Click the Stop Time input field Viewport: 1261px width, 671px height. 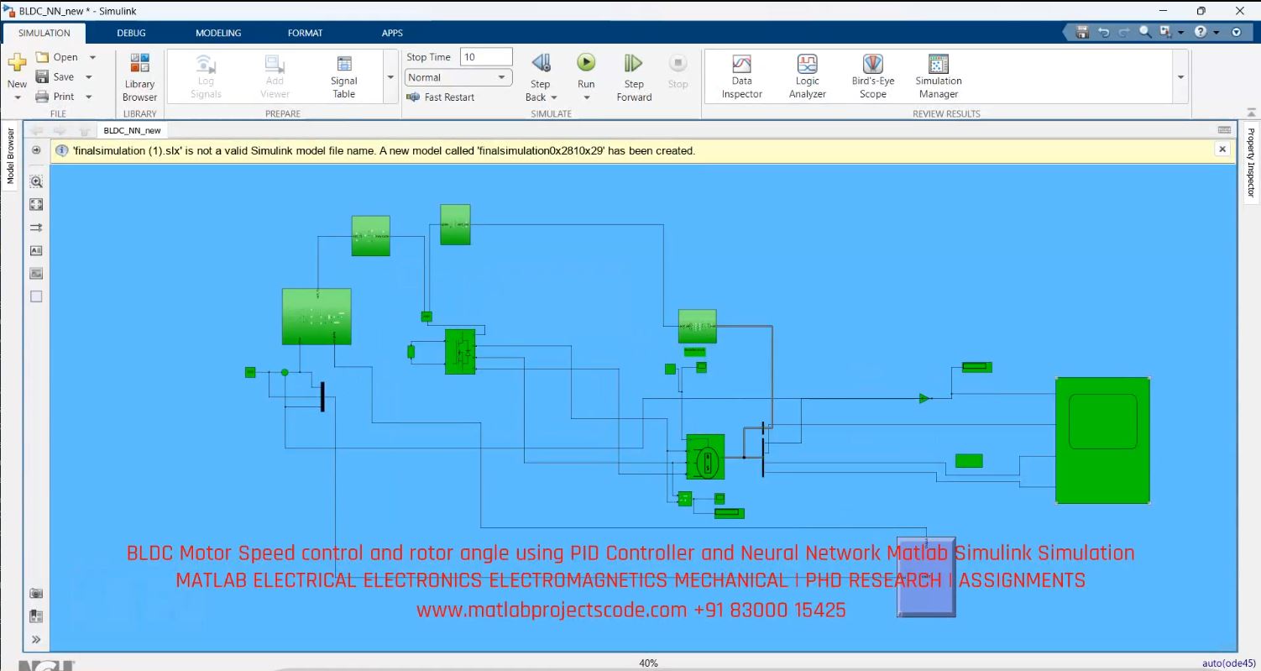click(486, 57)
